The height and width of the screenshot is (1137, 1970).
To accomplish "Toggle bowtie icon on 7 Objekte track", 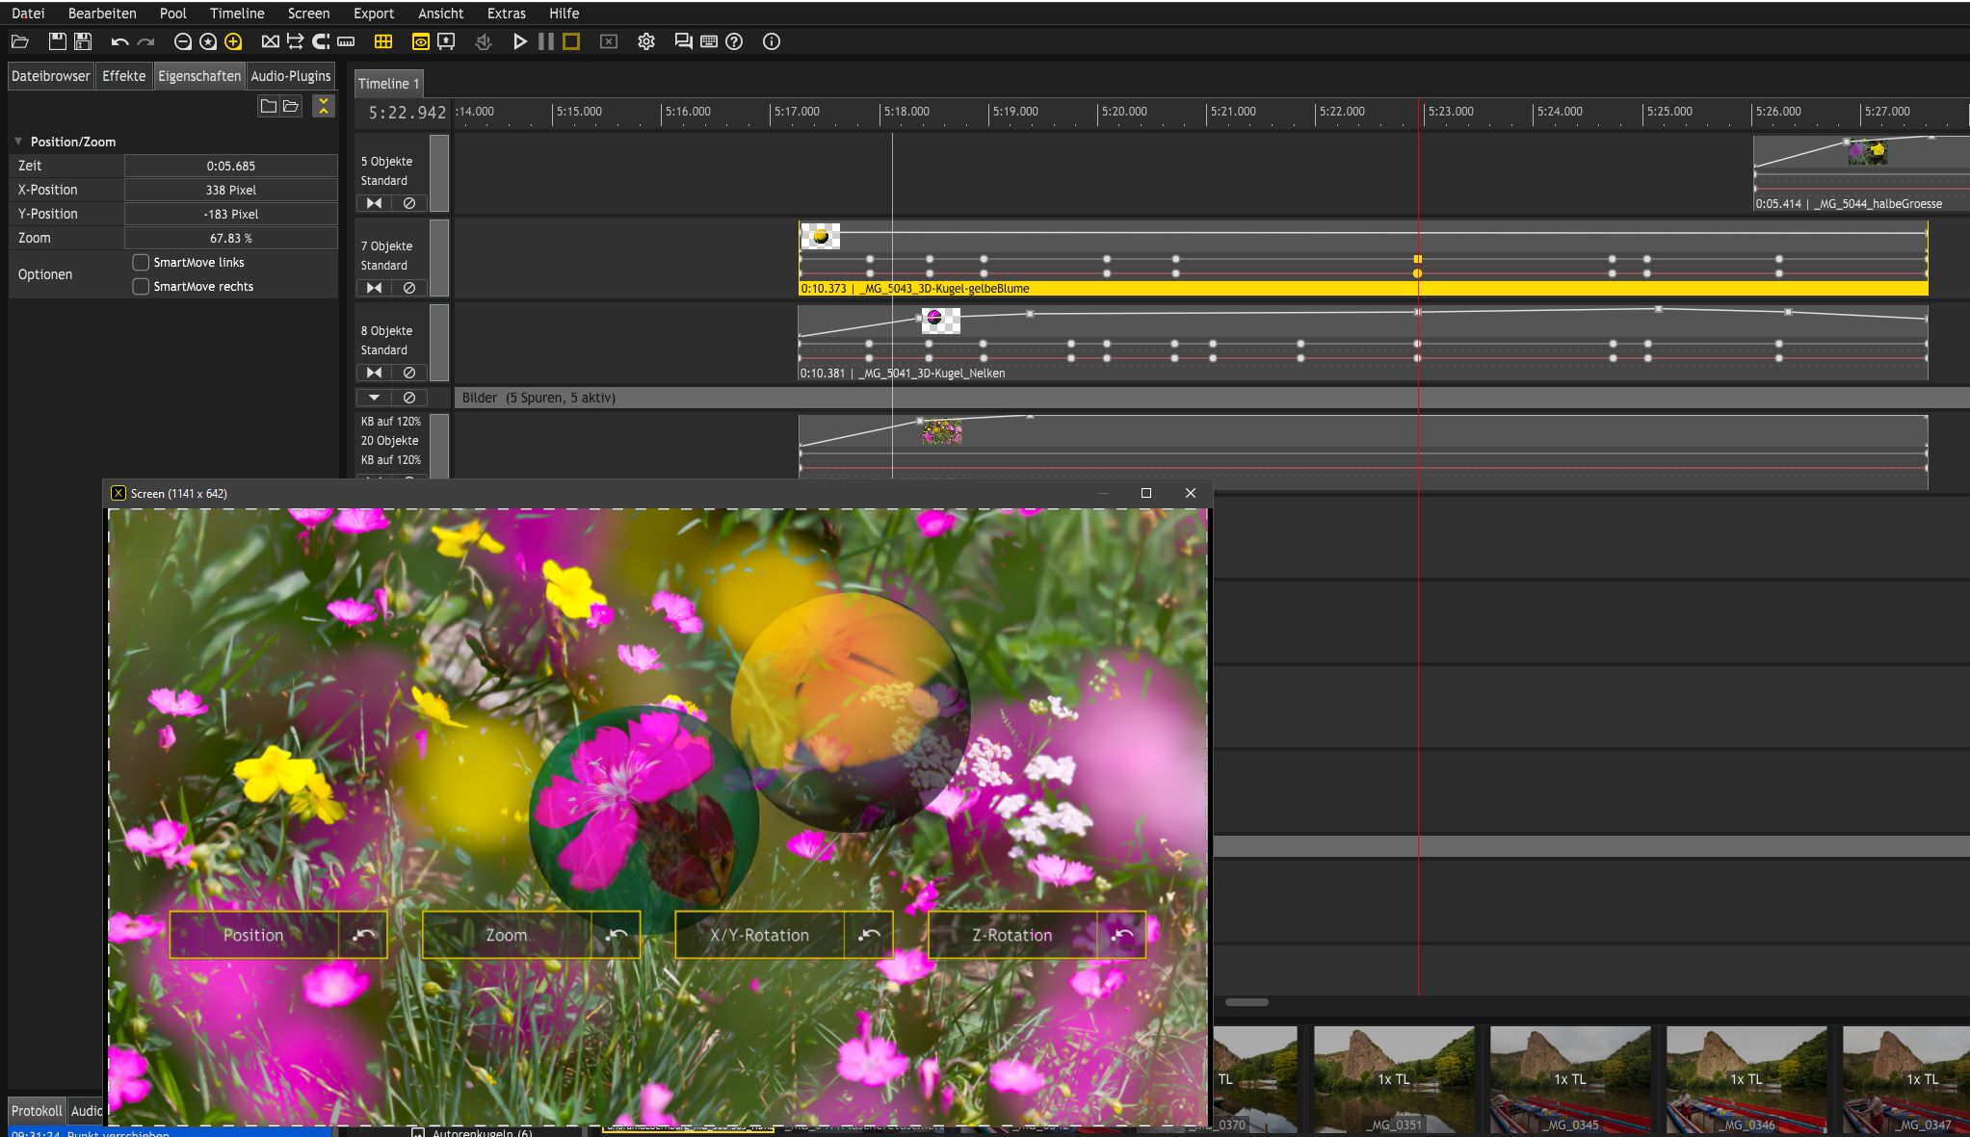I will pyautogui.click(x=374, y=288).
